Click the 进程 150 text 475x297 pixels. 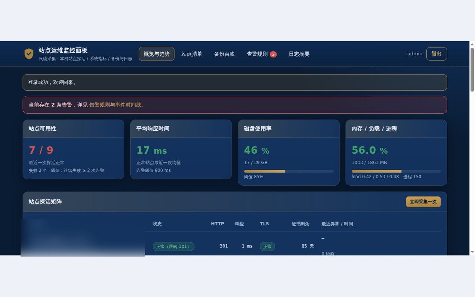click(412, 177)
